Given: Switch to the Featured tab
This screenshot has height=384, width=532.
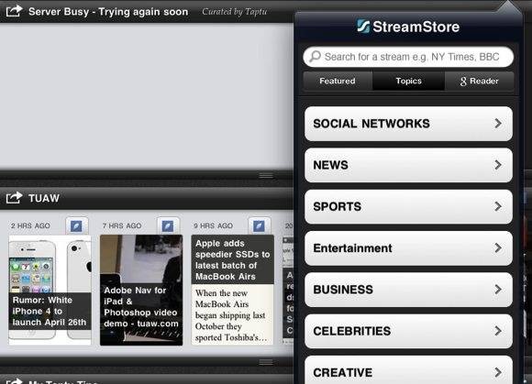Looking at the screenshot, I should [x=338, y=81].
